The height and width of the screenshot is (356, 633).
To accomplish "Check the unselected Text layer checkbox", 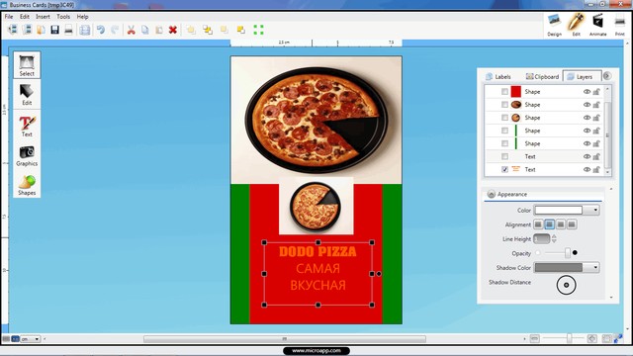I will [504, 156].
